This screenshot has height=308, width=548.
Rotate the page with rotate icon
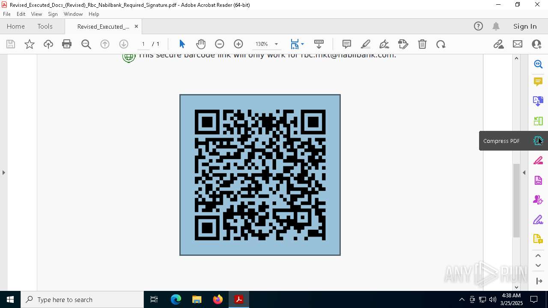pyautogui.click(x=441, y=44)
